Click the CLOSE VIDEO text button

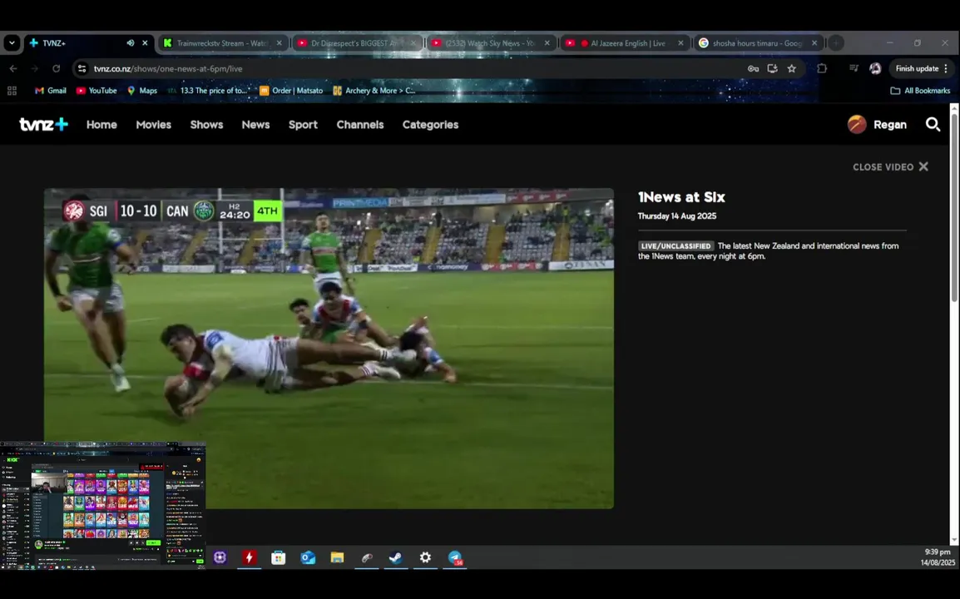coord(883,167)
